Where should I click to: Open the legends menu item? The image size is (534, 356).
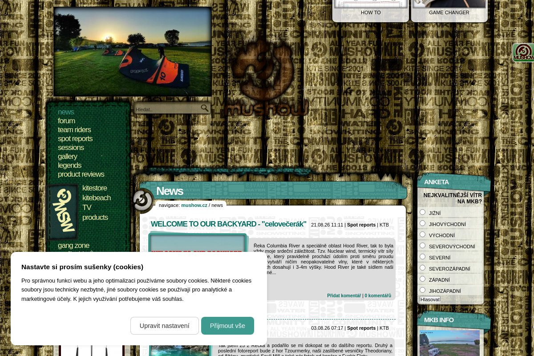coord(69,166)
